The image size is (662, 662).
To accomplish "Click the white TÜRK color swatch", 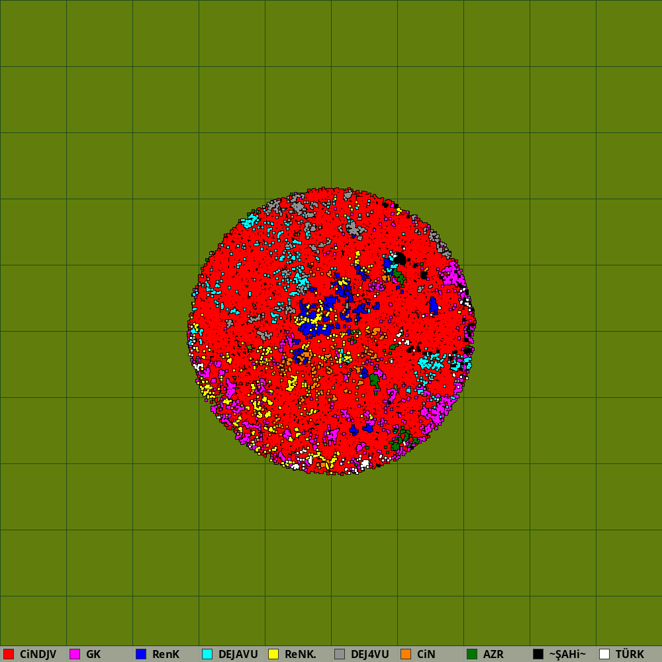I will [604, 654].
